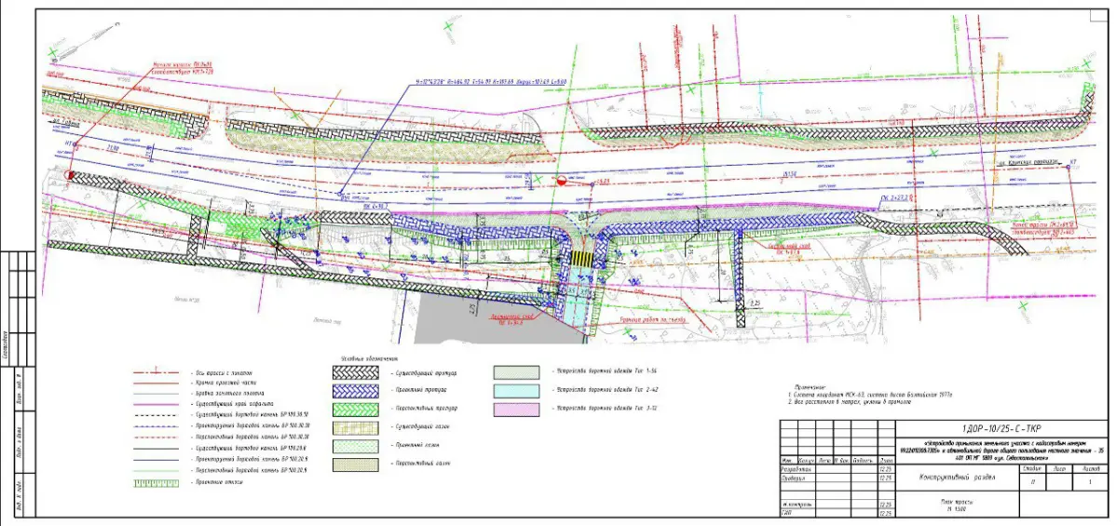The image size is (1117, 526).
Task: Click the project description paragraph in the title block
Action: coord(1001,451)
